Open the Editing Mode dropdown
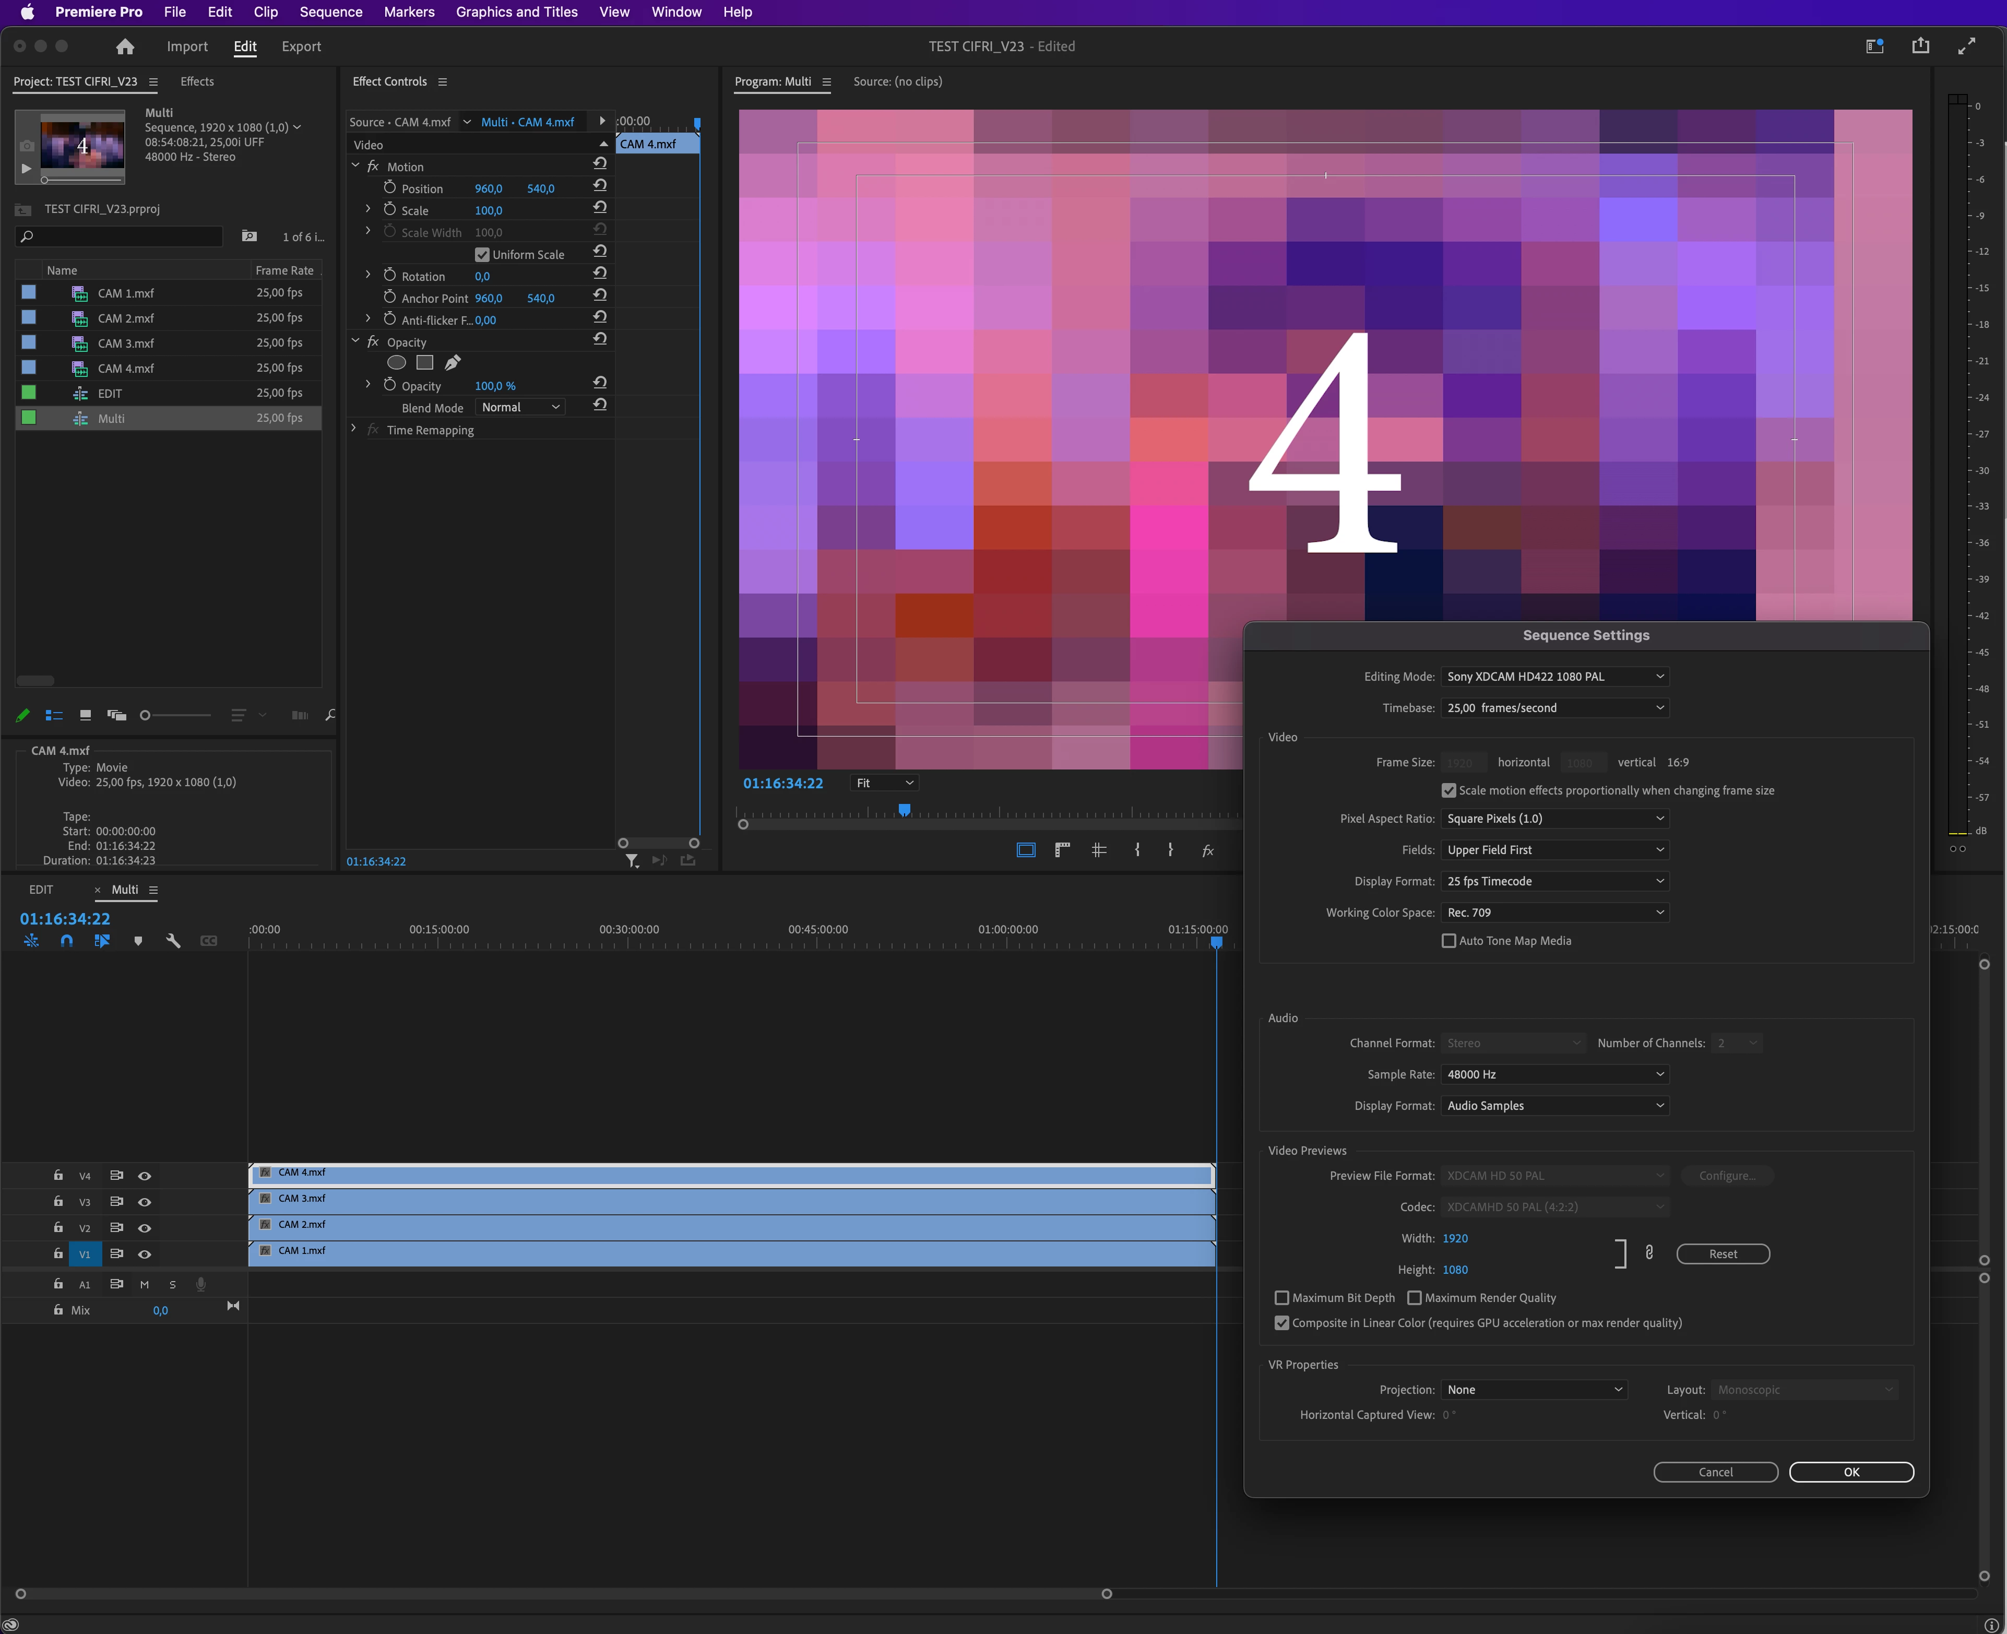Viewport: 2007px width, 1634px height. click(1554, 677)
